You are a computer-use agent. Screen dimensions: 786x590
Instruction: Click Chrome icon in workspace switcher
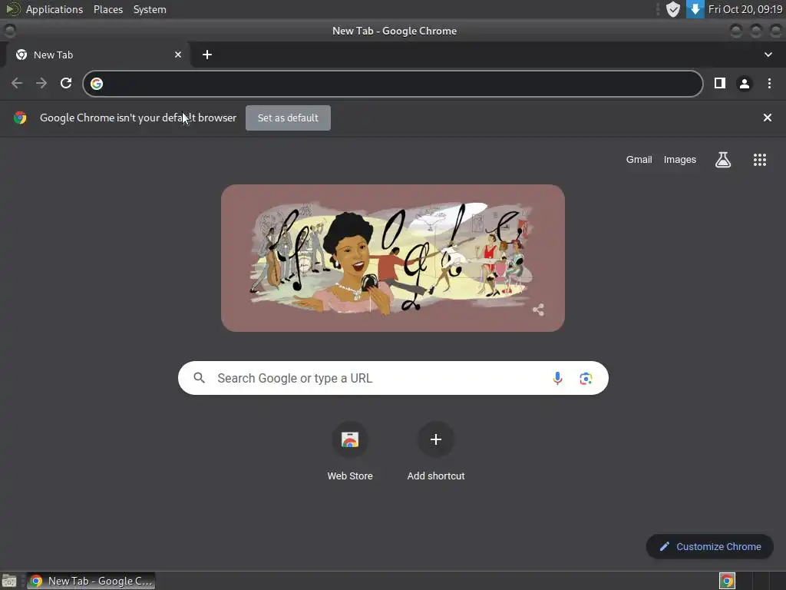pos(728,581)
